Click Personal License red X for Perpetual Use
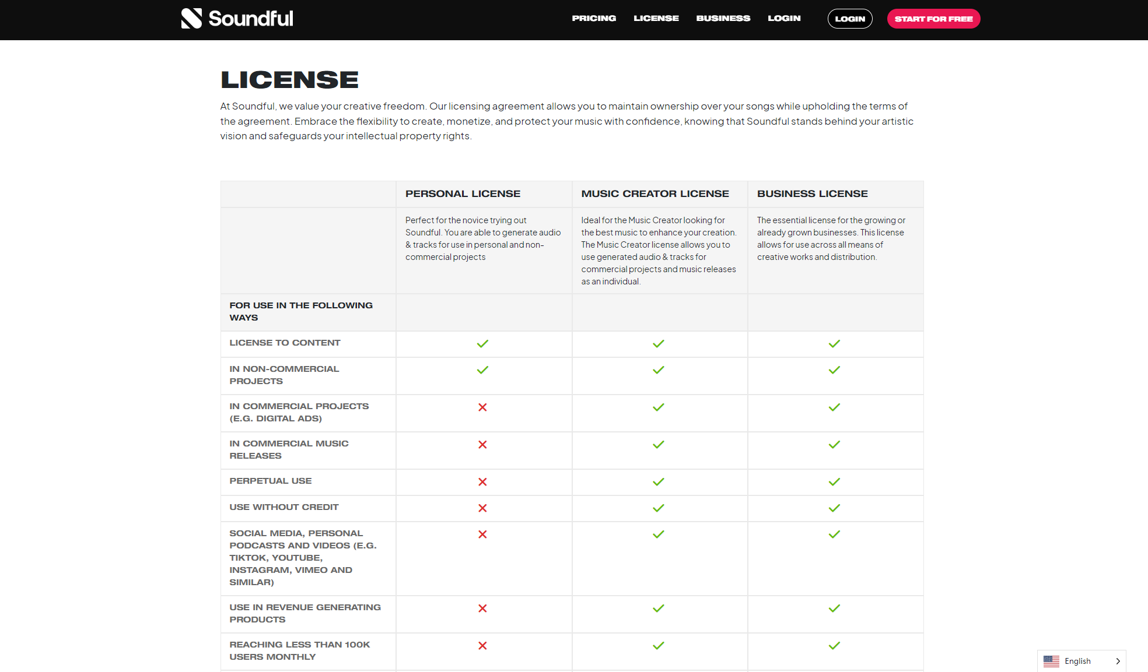This screenshot has width=1148, height=672. 482,482
